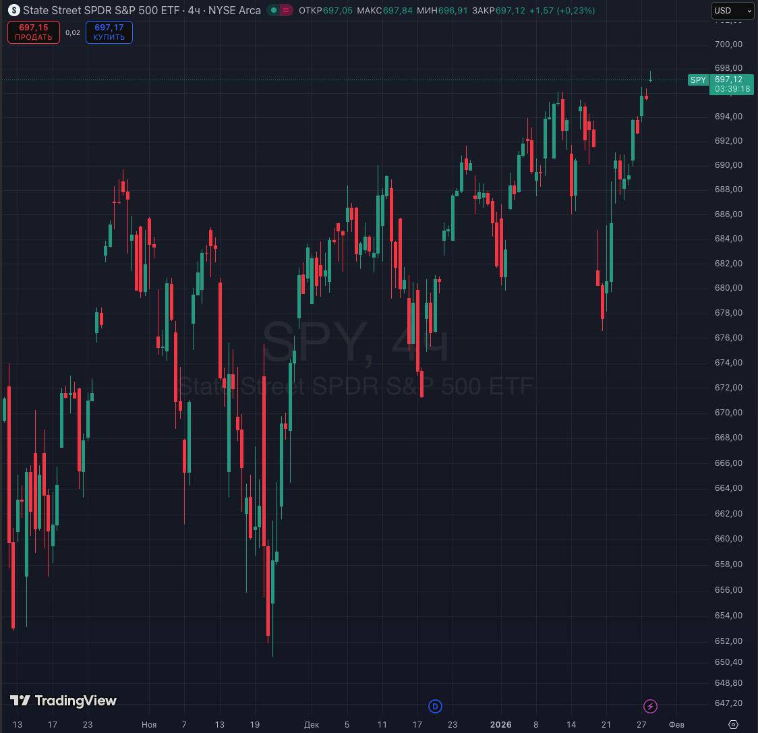Click the МАКС 697,84 high value
This screenshot has width=758, height=733.
(x=385, y=10)
